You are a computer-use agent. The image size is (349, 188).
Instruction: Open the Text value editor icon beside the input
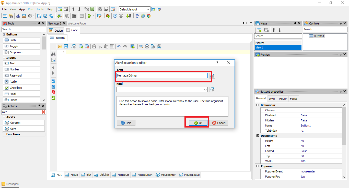pos(212,76)
